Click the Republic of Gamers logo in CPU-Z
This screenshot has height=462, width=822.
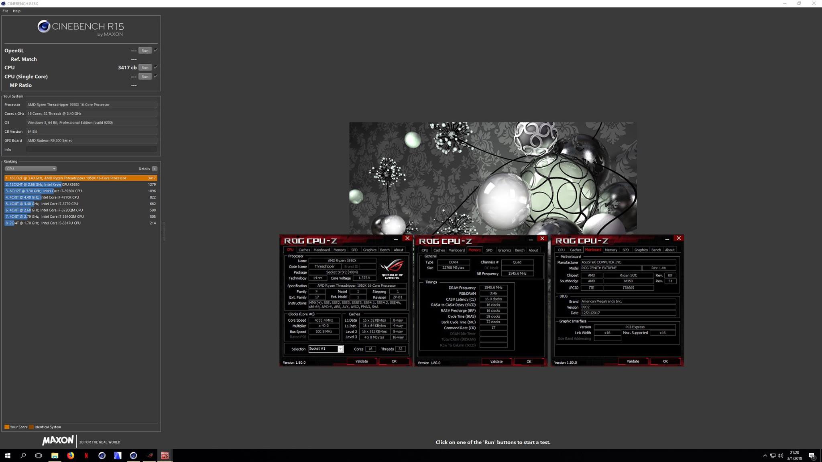click(392, 269)
